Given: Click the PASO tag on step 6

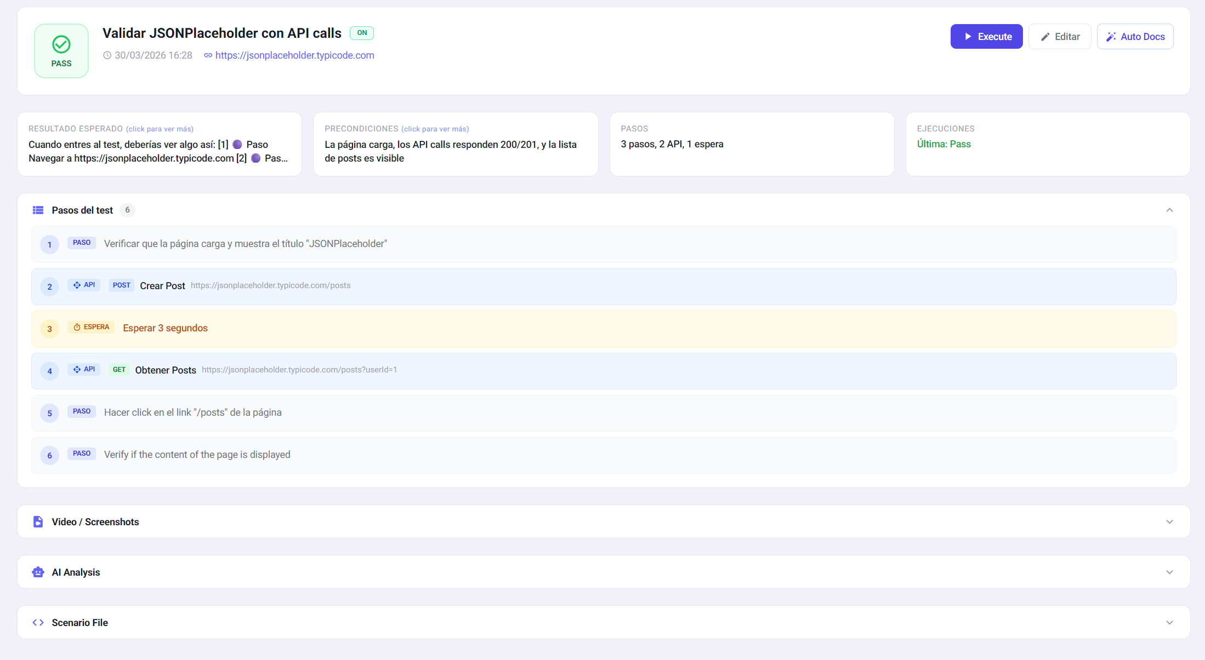Looking at the screenshot, I should coord(82,454).
